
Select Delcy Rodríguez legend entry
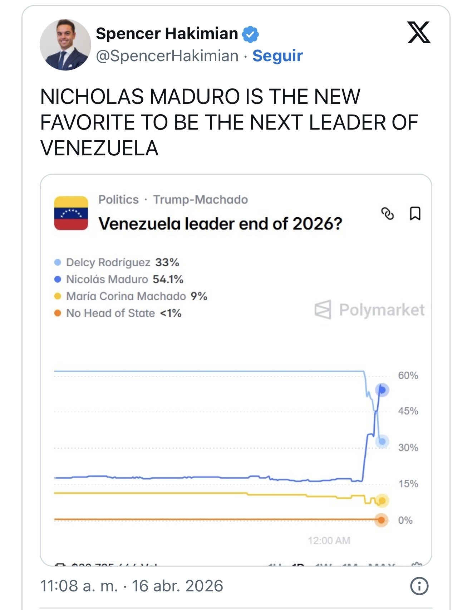[108, 262]
